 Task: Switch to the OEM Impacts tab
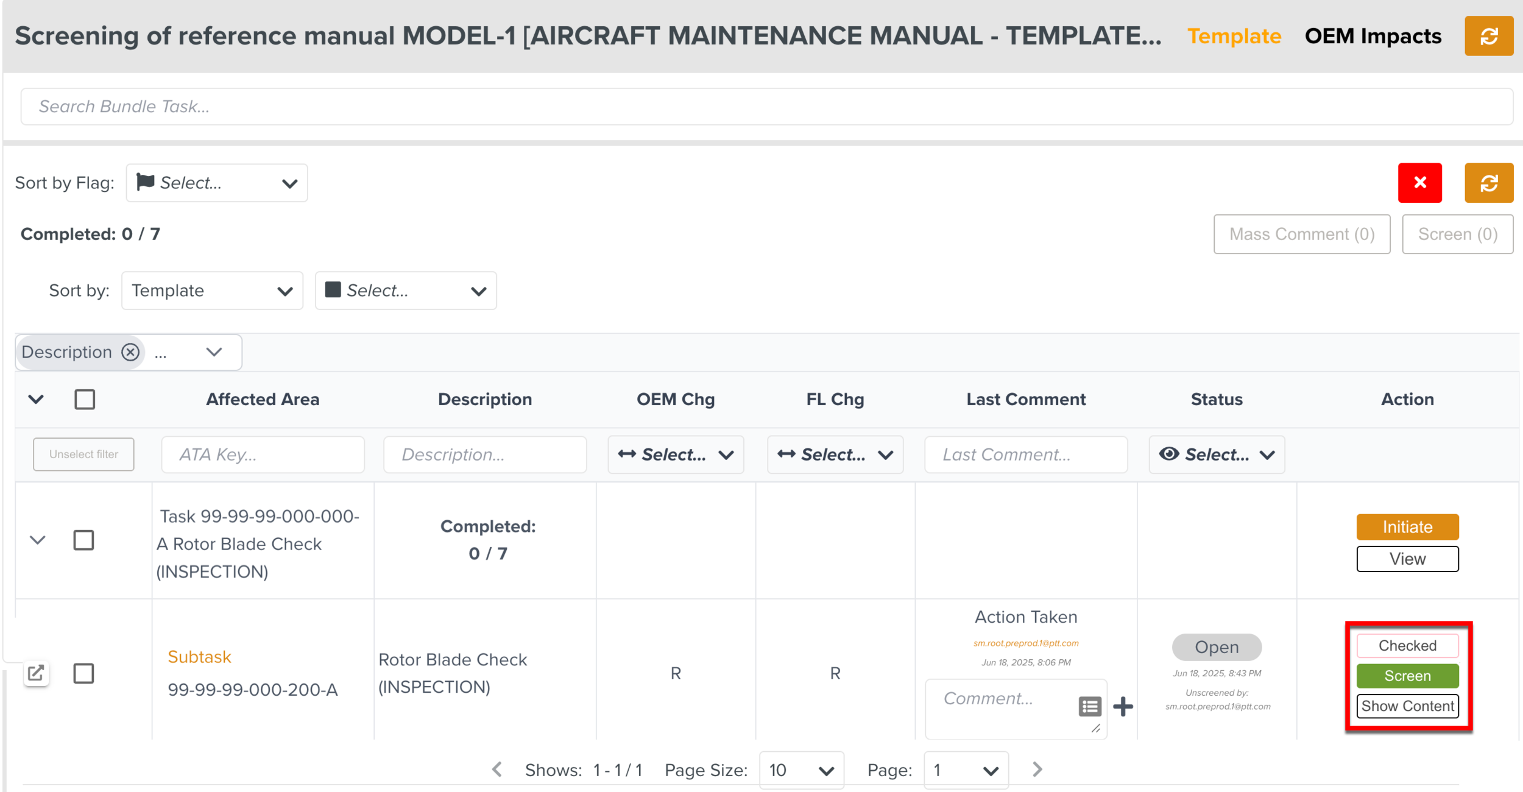coord(1373,36)
